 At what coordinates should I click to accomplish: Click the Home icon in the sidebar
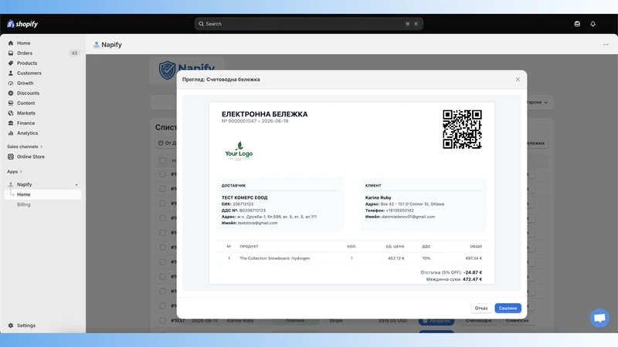(x=11, y=43)
